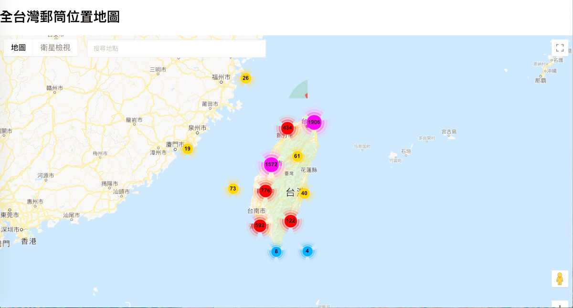Open the 434 cluster near Hsinchu
This screenshot has height=308, width=573.
pos(287,128)
